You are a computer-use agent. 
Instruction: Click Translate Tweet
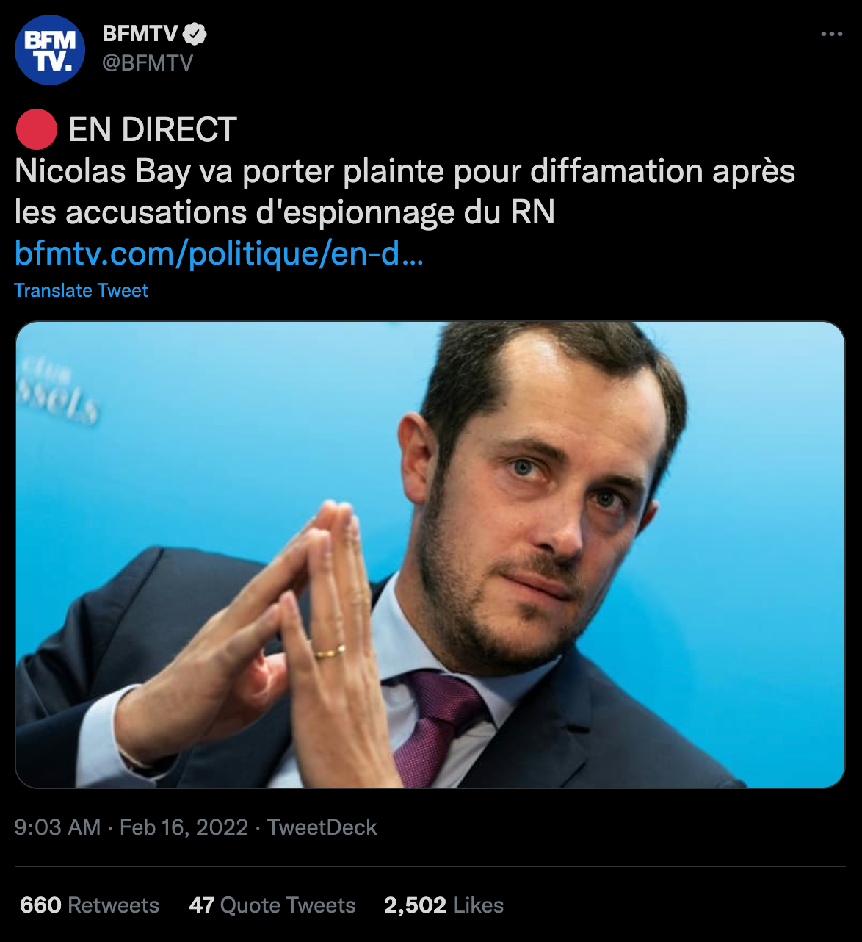[81, 290]
